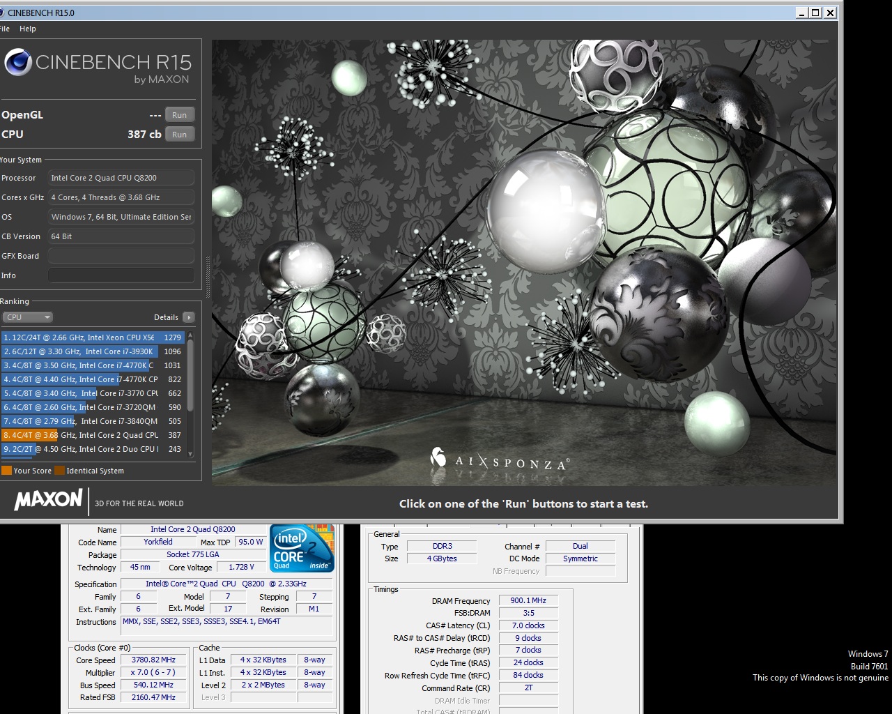Click CAS# Latency 7.0 clocks value
892x714 pixels.
(x=528, y=625)
